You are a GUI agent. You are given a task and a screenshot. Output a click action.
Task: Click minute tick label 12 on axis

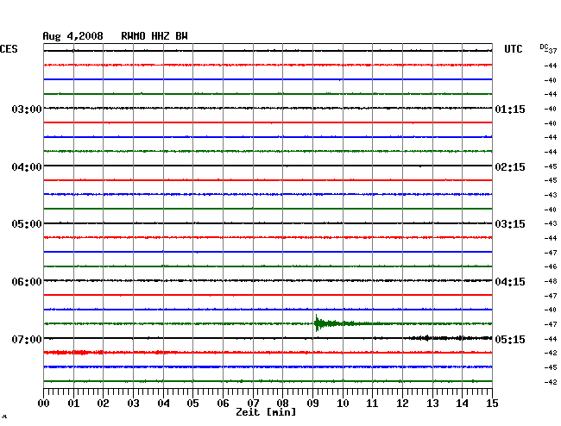(402, 403)
